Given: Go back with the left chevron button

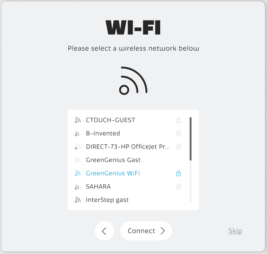Looking at the screenshot, I should (x=104, y=231).
